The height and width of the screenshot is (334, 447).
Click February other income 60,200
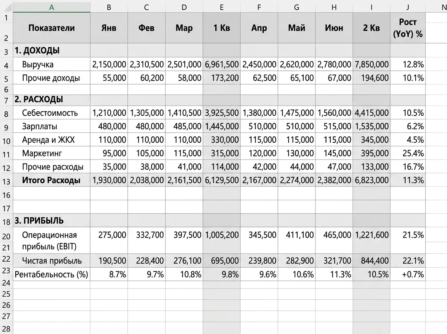(146, 78)
